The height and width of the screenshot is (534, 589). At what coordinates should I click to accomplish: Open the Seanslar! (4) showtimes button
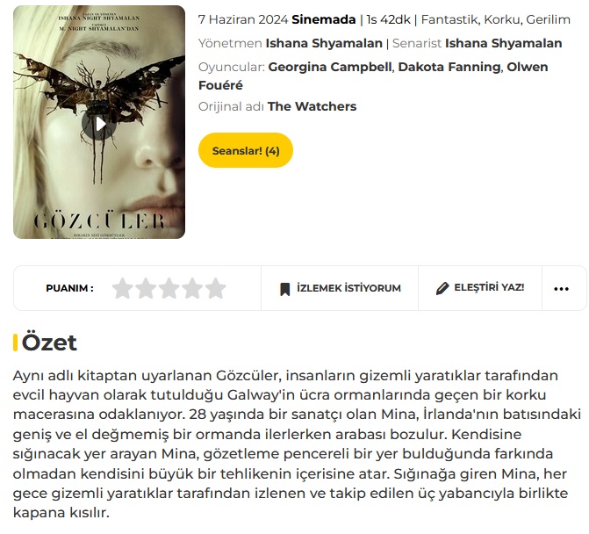(x=246, y=150)
